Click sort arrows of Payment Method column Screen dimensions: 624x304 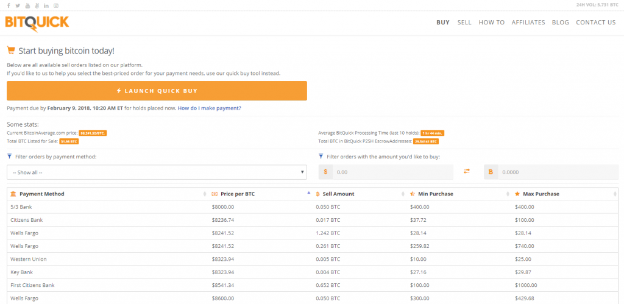tap(205, 194)
